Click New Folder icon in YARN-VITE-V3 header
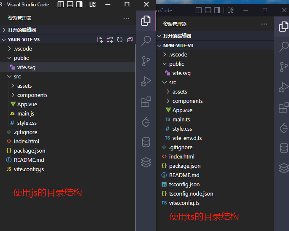Screen dimensions: 289x231 coord(110,40)
